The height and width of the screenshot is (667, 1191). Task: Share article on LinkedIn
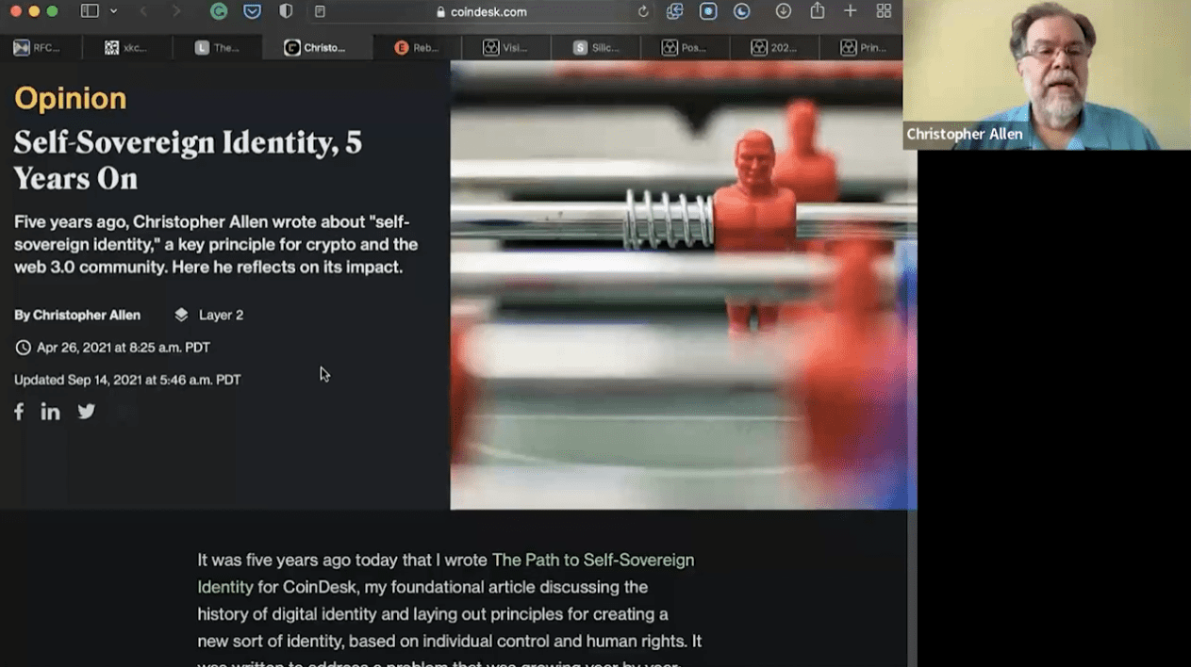(50, 412)
